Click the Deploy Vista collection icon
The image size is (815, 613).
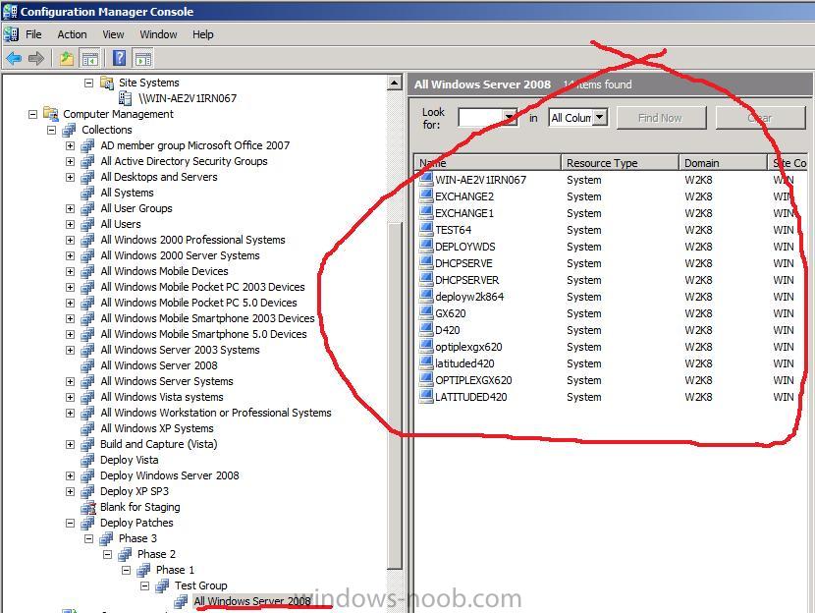[x=87, y=460]
